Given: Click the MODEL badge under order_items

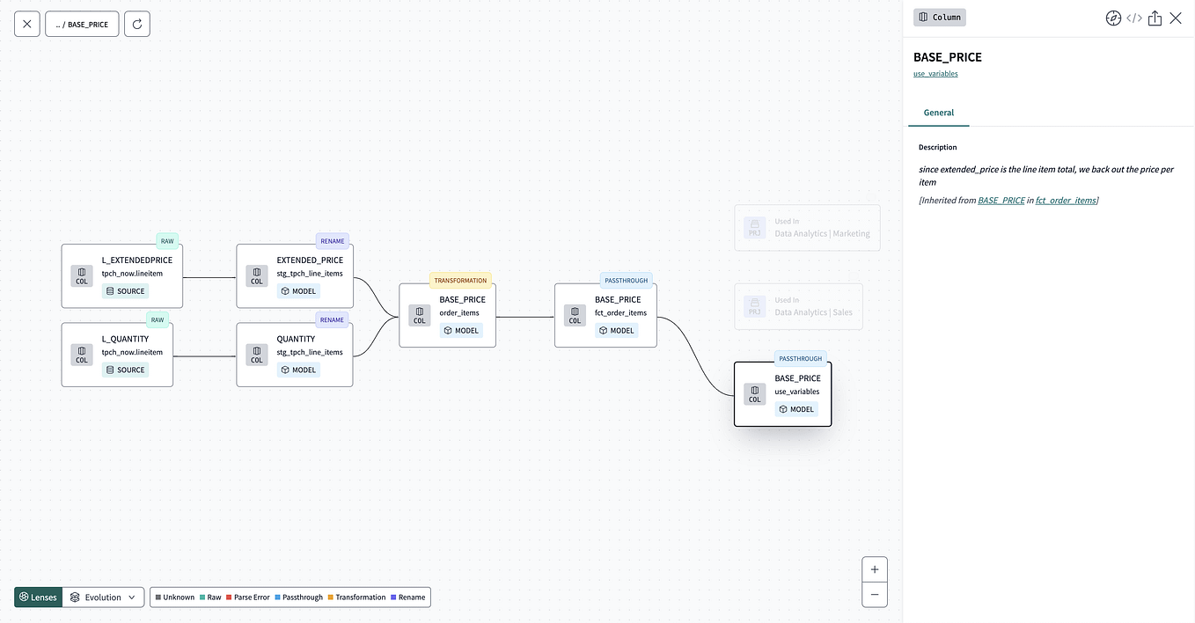Looking at the screenshot, I should coord(461,331).
